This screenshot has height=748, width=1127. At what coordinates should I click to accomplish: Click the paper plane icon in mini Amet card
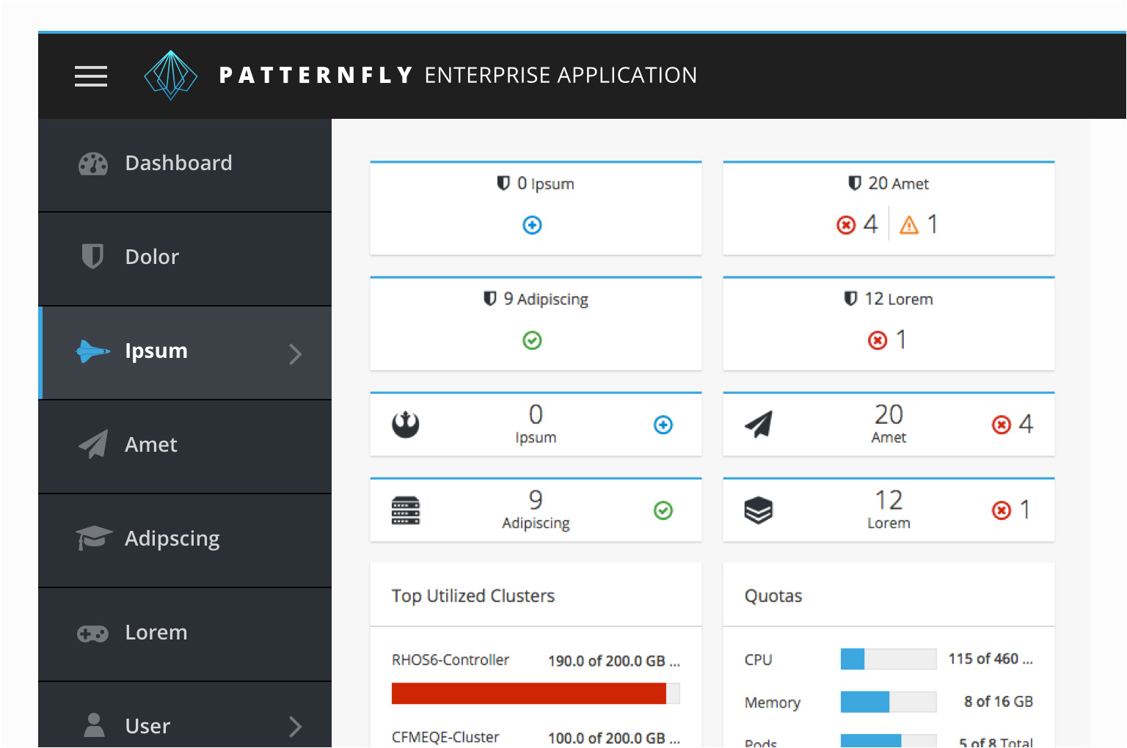pyautogui.click(x=759, y=425)
